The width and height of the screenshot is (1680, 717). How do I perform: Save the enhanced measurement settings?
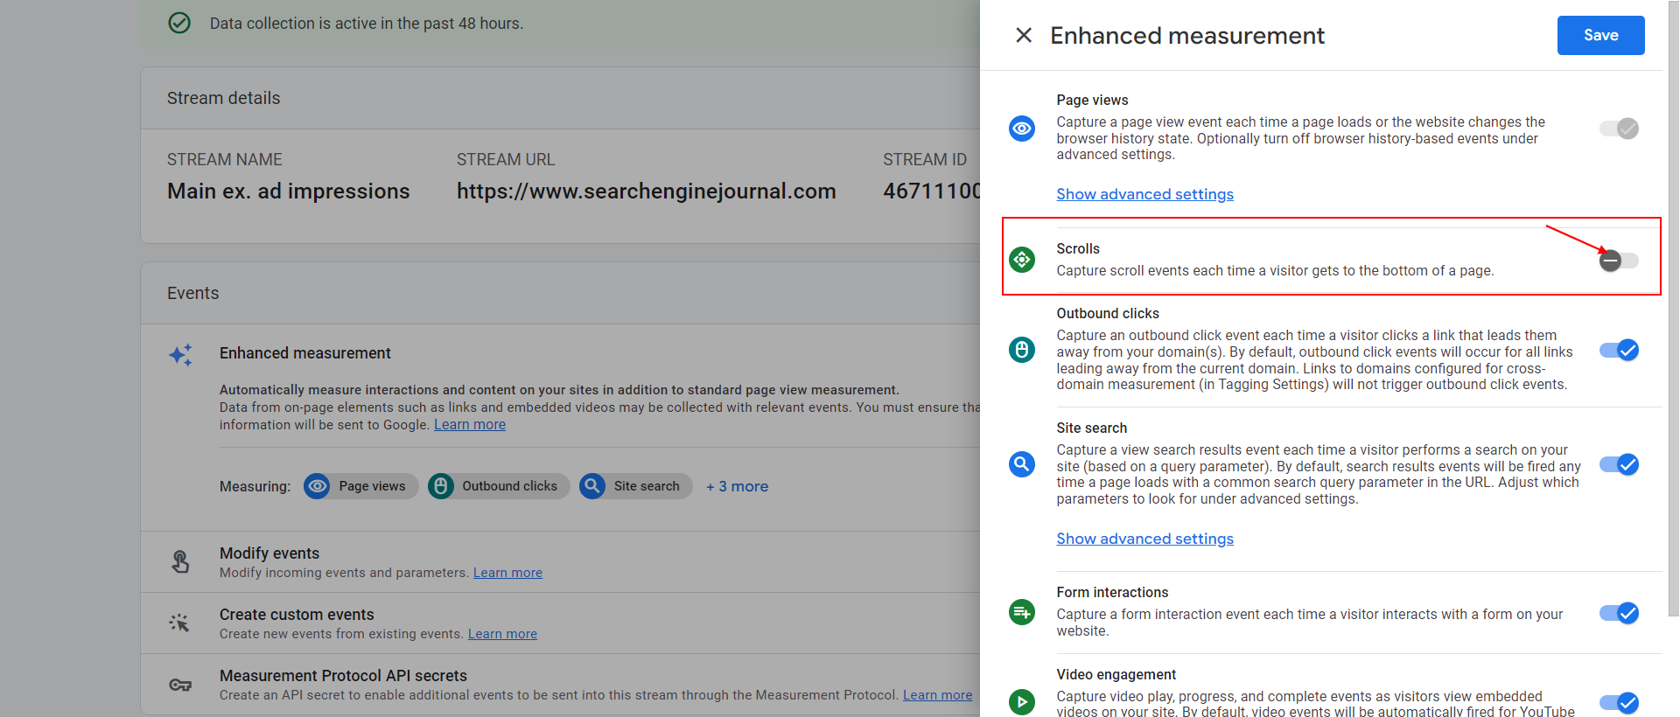[1600, 35]
